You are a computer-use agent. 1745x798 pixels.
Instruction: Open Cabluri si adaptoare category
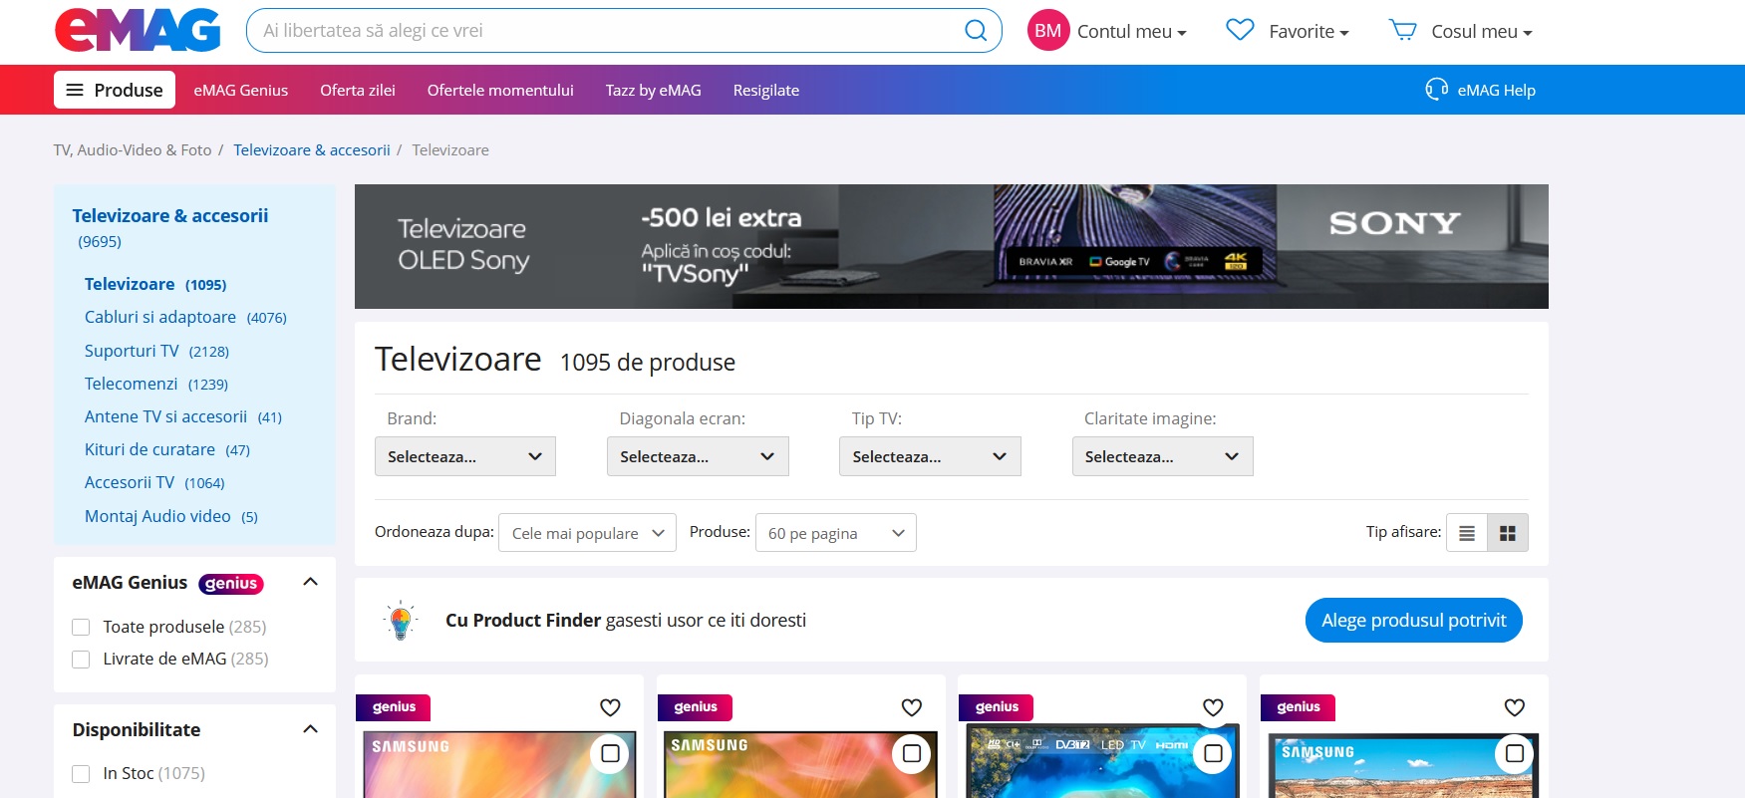[x=160, y=317]
